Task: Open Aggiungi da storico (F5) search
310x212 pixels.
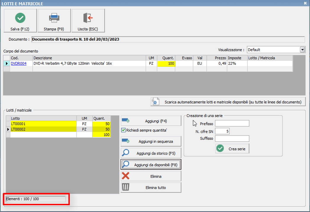Action: coord(151,153)
